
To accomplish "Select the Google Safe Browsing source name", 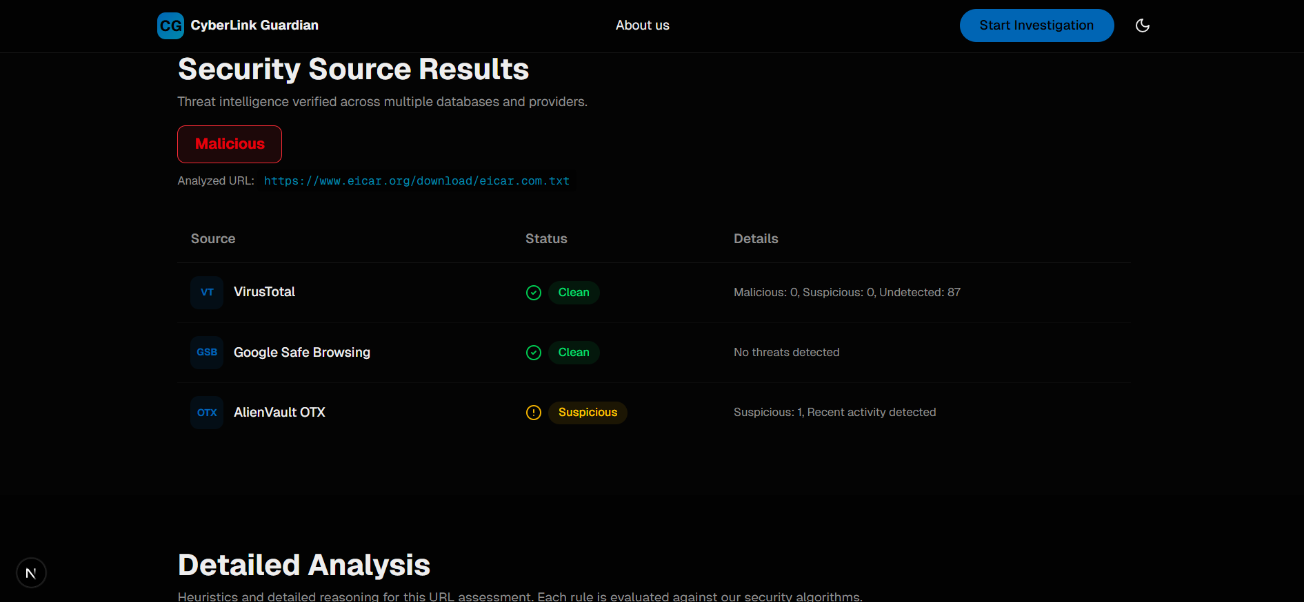I will [x=302, y=353].
